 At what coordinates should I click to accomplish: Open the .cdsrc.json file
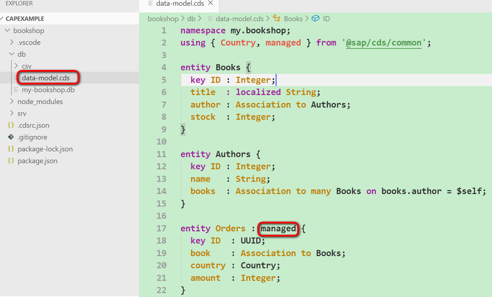[33, 125]
